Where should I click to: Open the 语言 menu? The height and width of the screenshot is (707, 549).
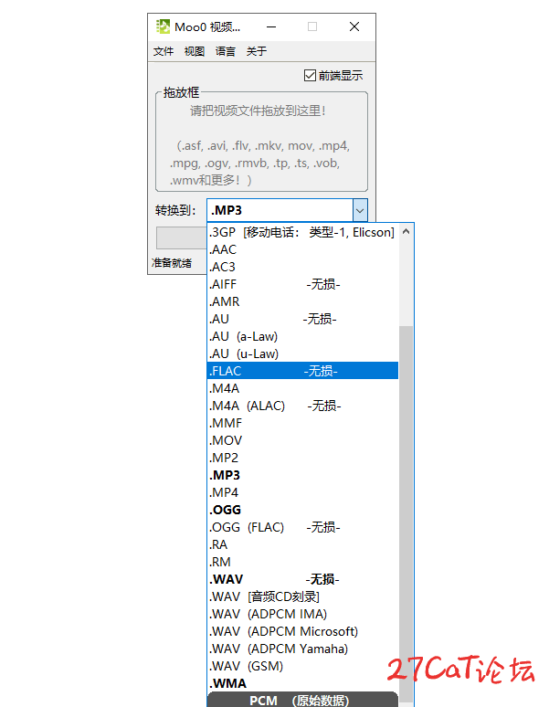pos(226,51)
